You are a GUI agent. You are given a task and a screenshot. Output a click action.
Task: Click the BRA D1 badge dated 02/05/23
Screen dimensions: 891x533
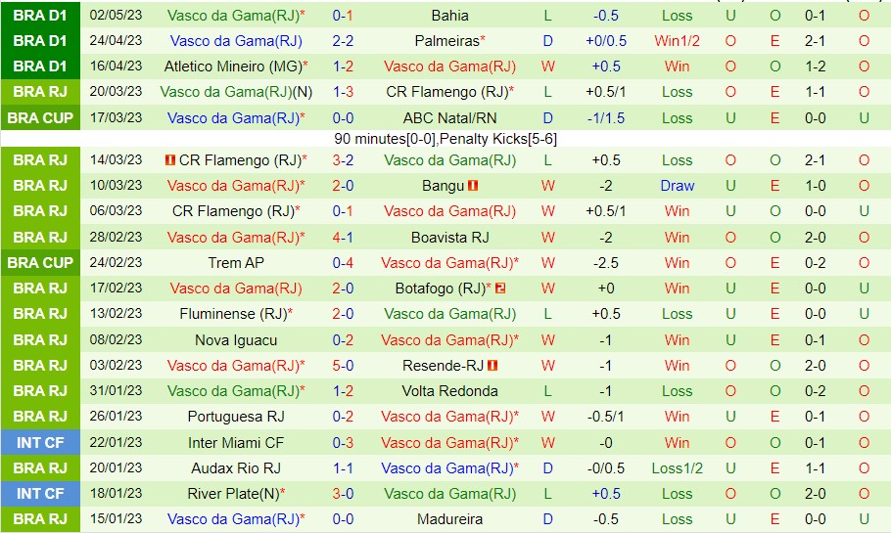click(40, 16)
